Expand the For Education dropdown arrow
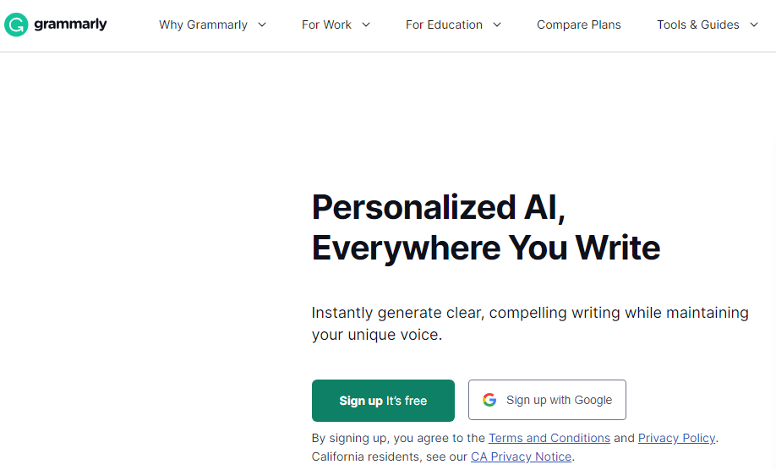 497,25
